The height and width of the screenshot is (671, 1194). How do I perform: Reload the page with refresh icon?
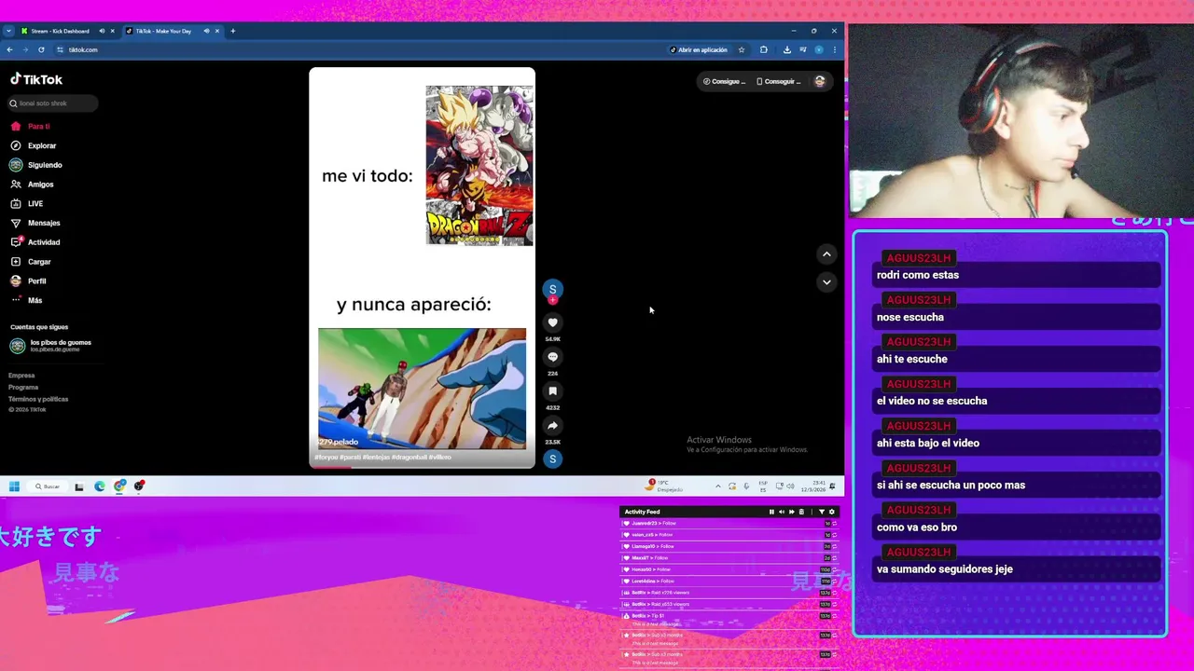coord(41,49)
